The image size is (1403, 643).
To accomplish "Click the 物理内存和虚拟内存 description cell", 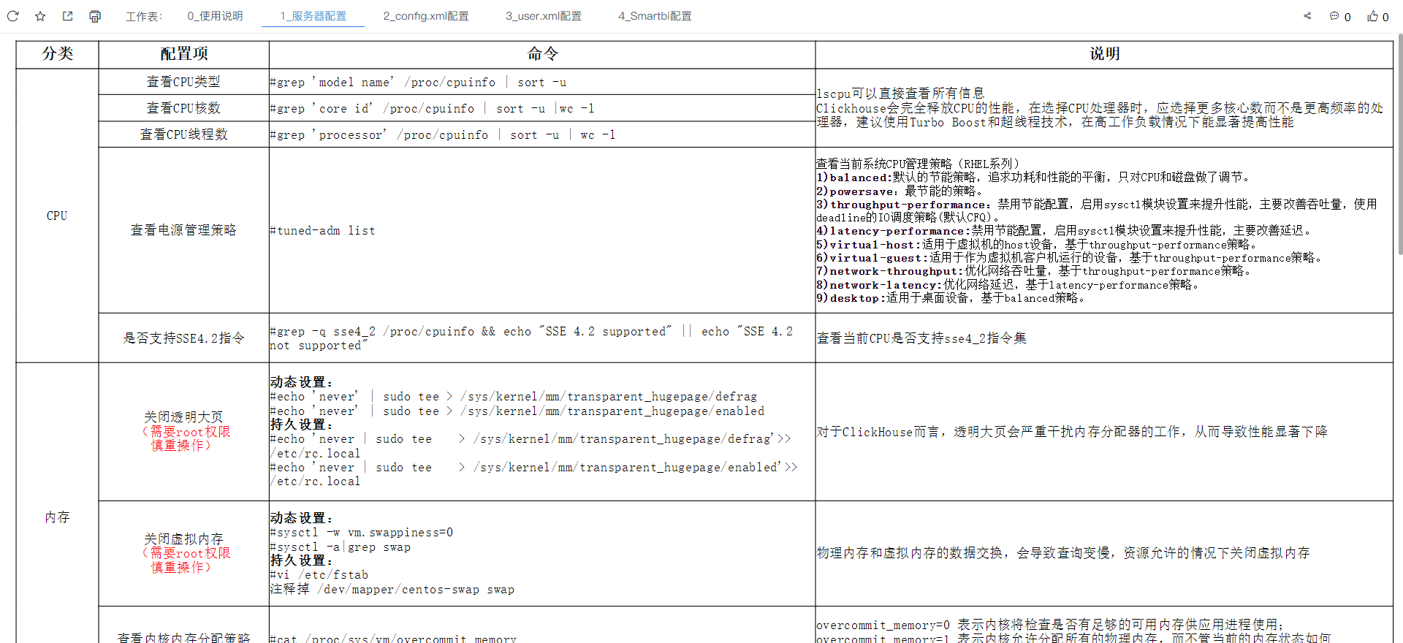I will pyautogui.click(x=1104, y=553).
